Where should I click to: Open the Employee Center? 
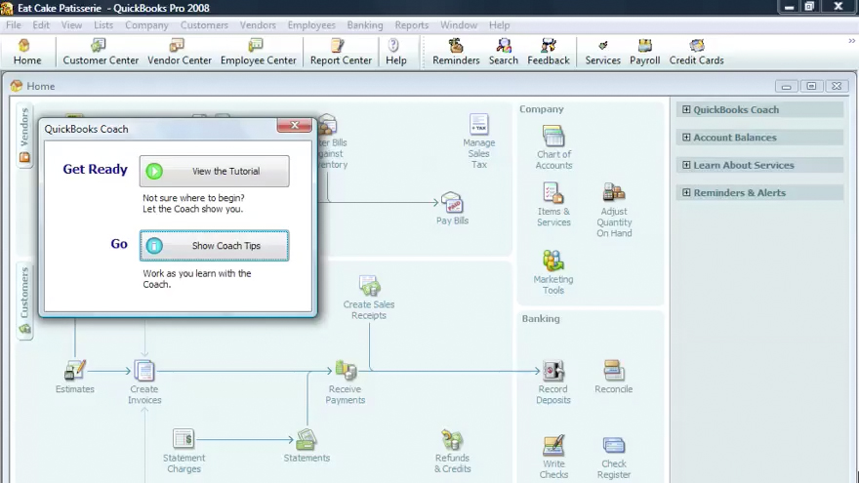pyautogui.click(x=258, y=52)
